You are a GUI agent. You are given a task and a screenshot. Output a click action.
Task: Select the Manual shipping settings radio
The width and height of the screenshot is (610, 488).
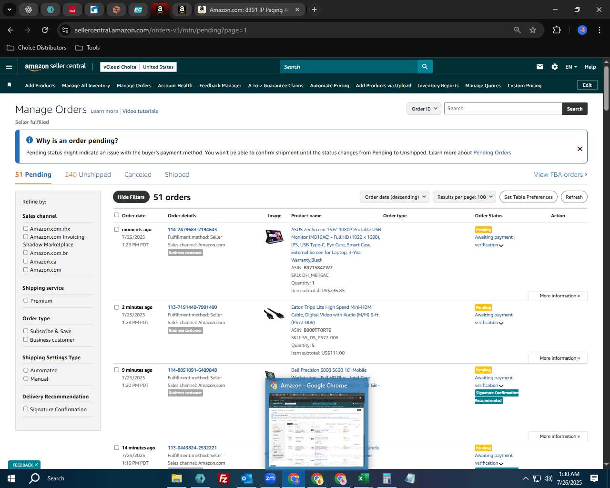click(x=26, y=379)
